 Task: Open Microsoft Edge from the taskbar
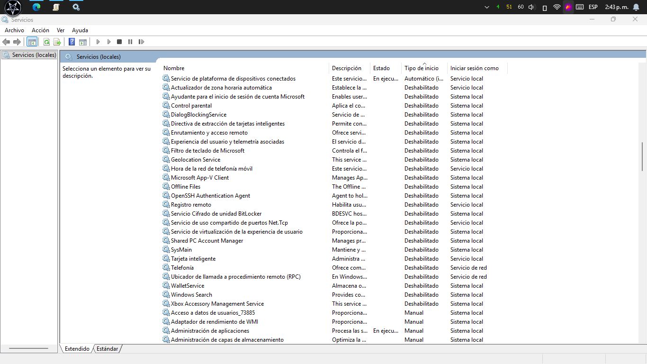(x=36, y=7)
